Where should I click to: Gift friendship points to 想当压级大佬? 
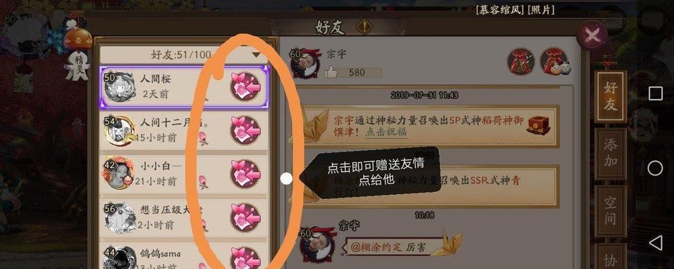[x=245, y=217]
